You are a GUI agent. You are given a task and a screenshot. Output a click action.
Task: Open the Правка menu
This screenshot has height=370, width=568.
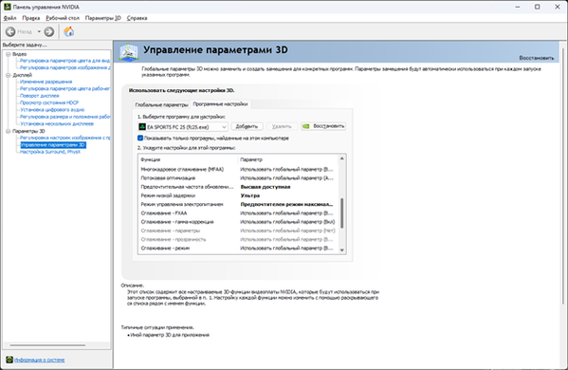30,18
